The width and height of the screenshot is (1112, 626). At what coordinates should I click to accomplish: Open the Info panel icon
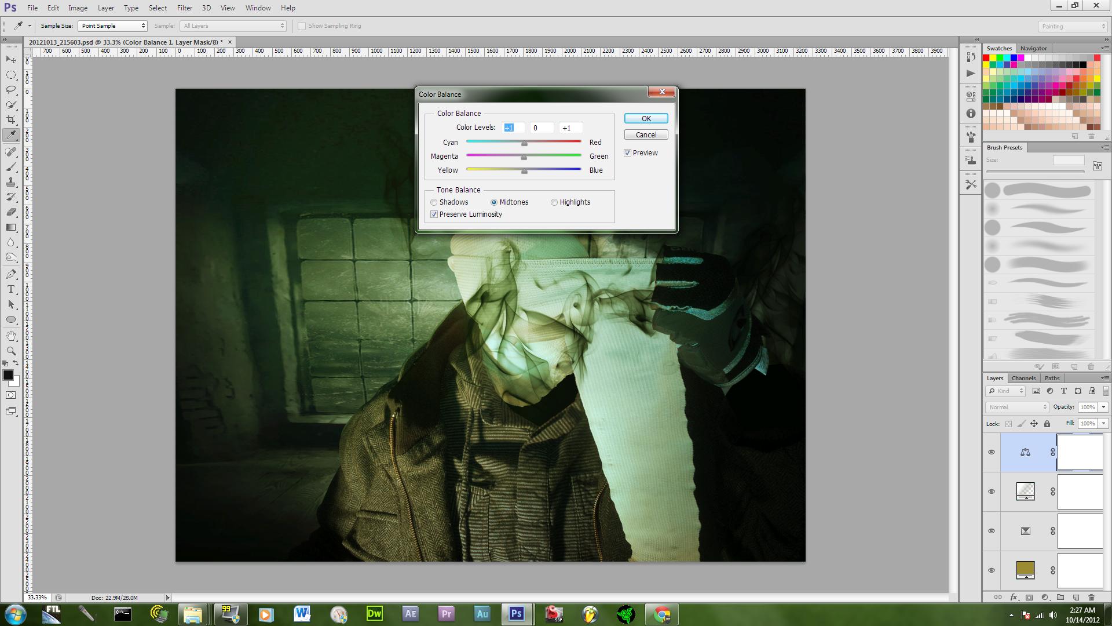pyautogui.click(x=971, y=114)
